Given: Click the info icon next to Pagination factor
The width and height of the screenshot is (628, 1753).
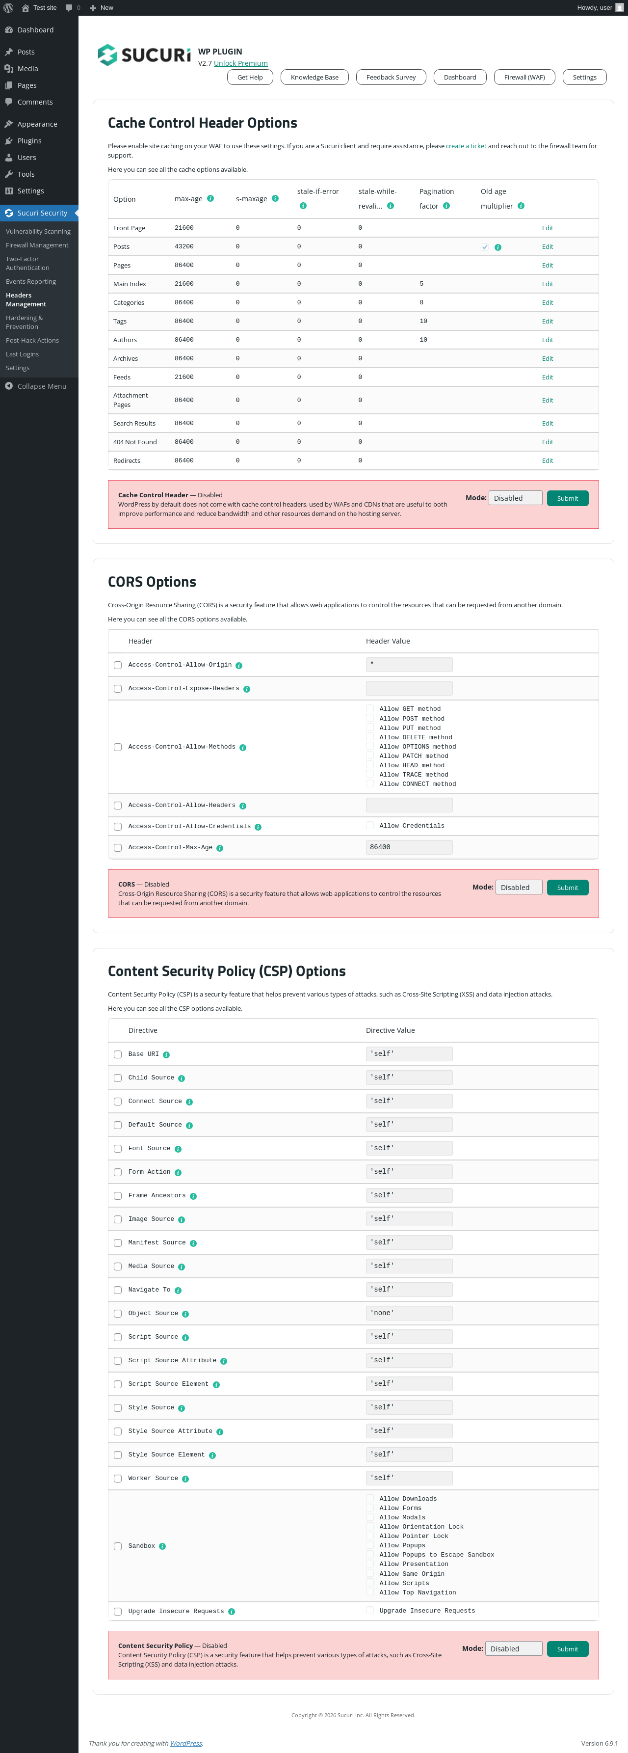Looking at the screenshot, I should click(446, 206).
